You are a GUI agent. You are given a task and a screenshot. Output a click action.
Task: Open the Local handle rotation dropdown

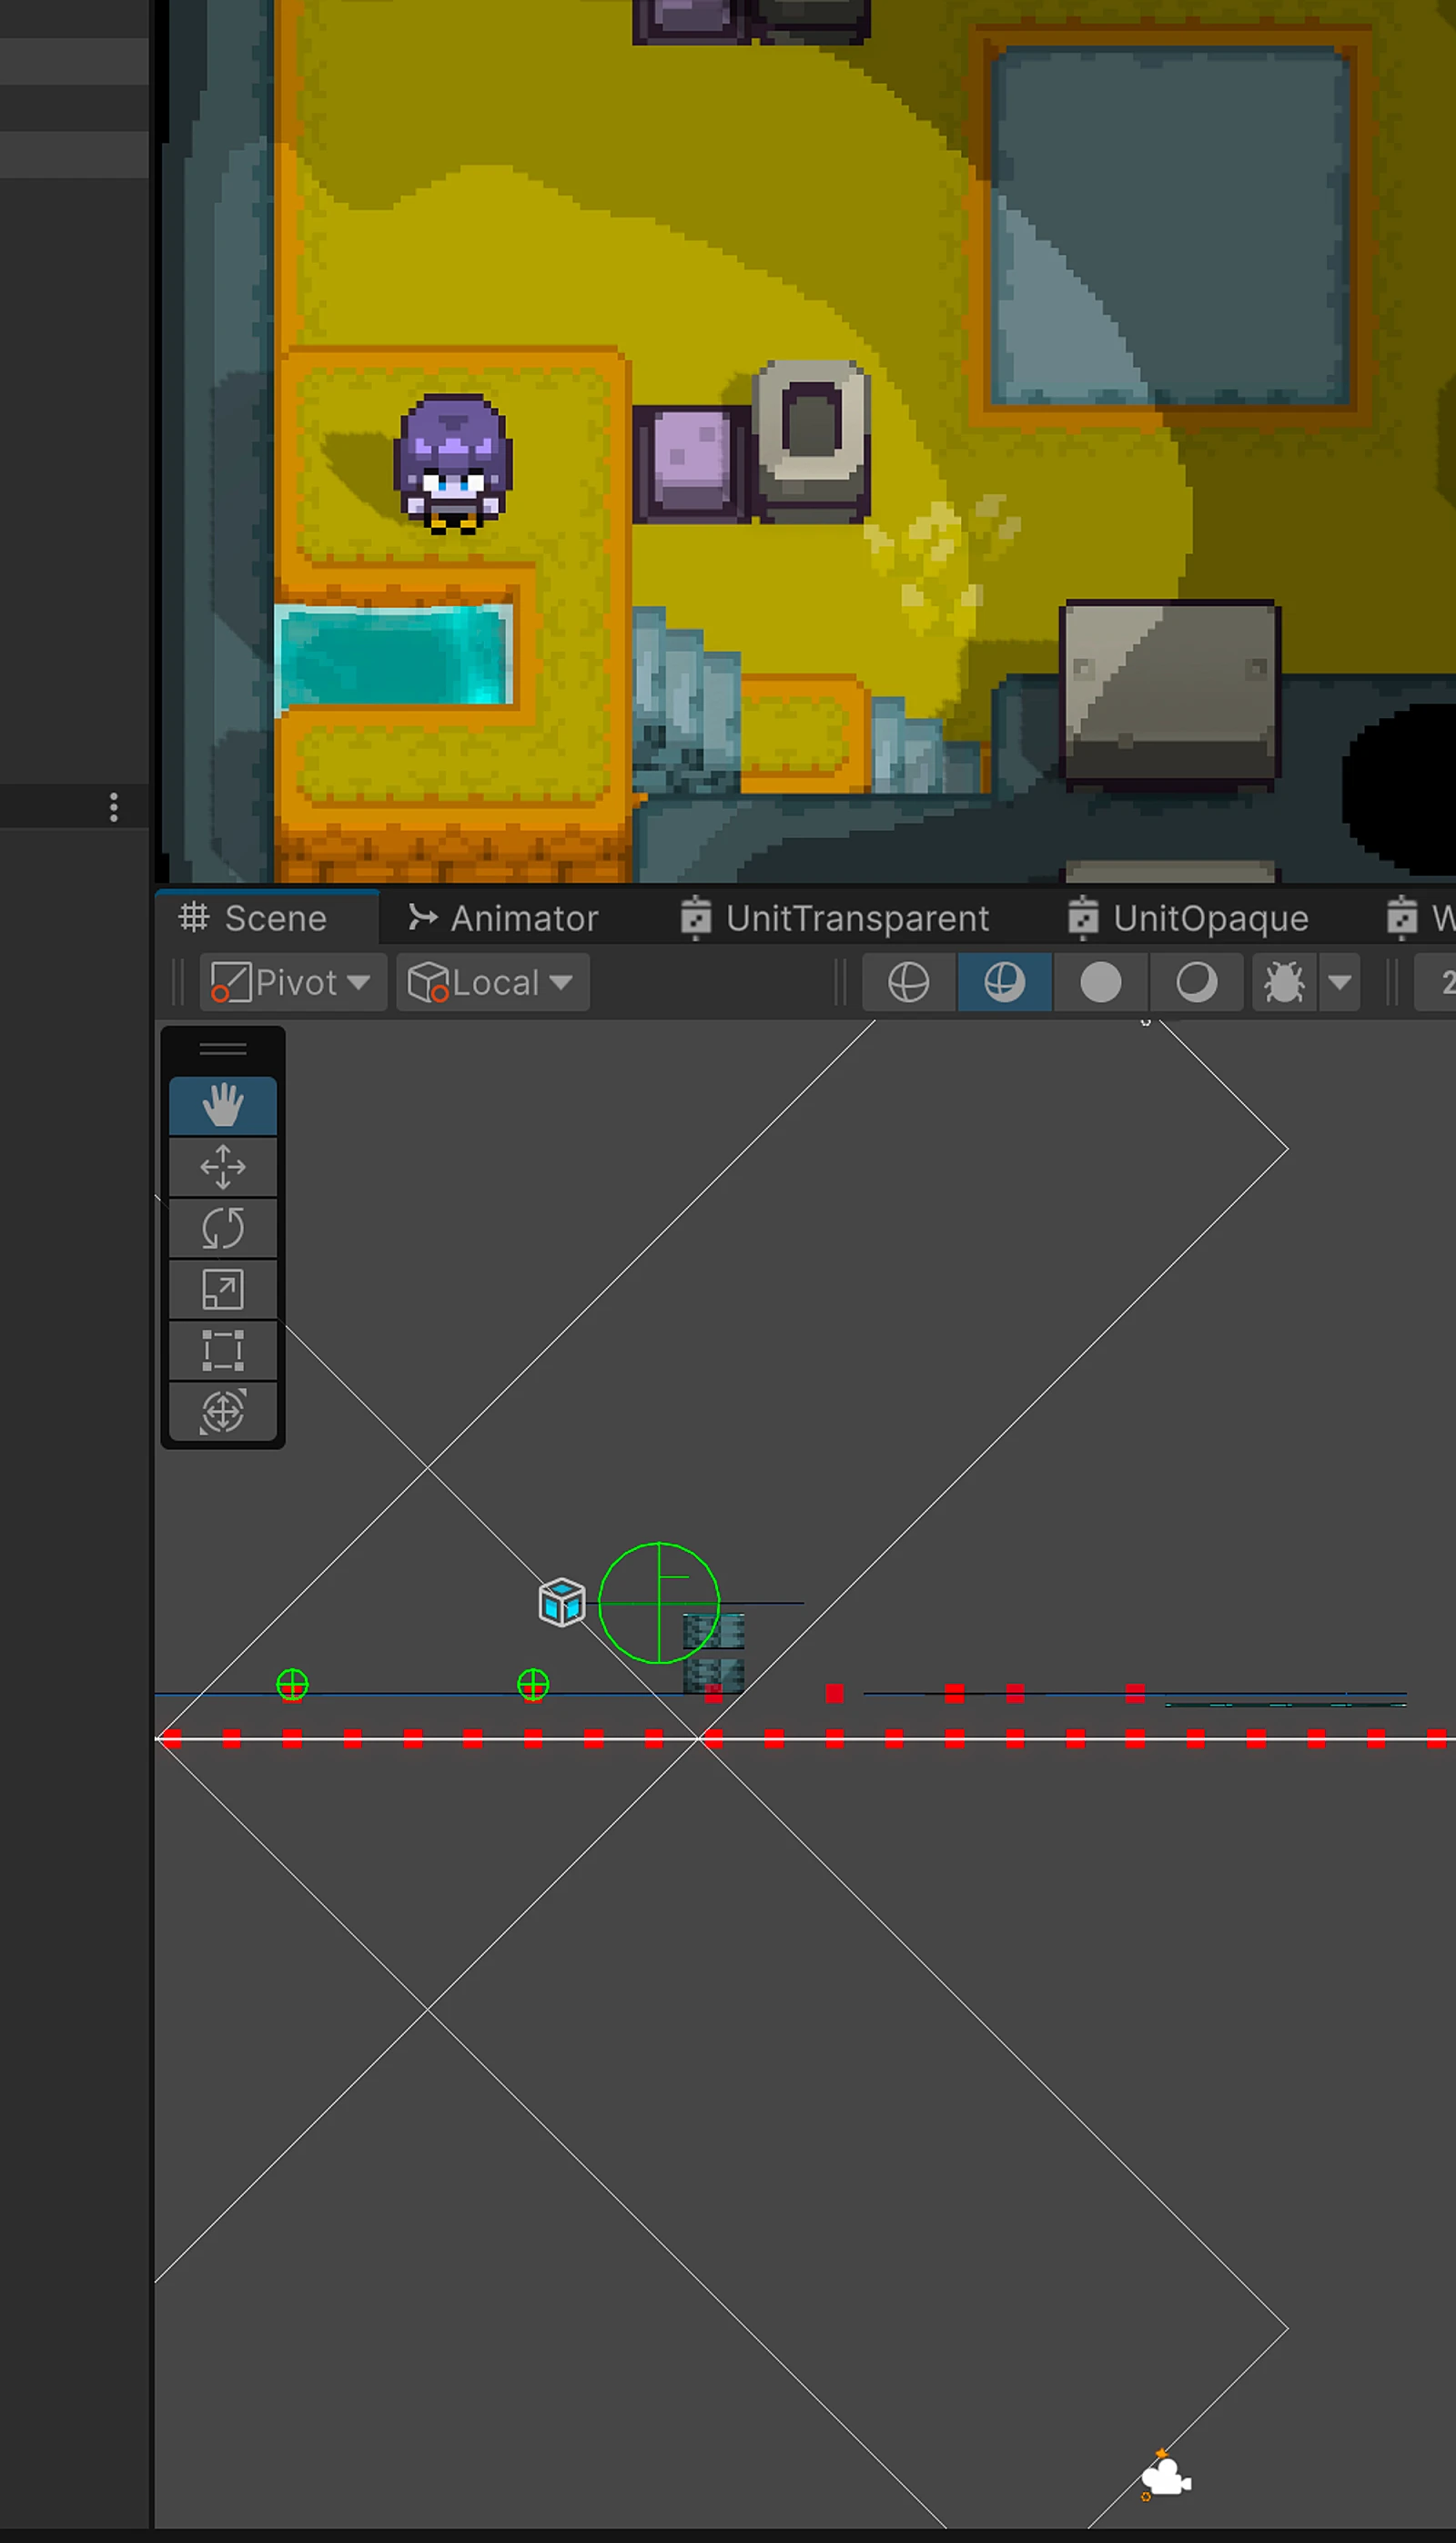[x=492, y=982]
